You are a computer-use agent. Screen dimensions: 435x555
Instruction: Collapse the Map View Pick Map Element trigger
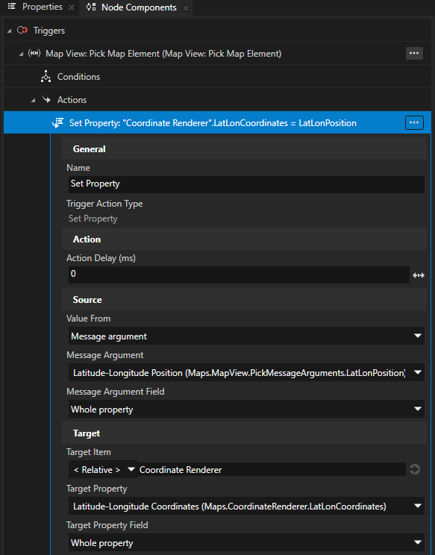point(21,54)
